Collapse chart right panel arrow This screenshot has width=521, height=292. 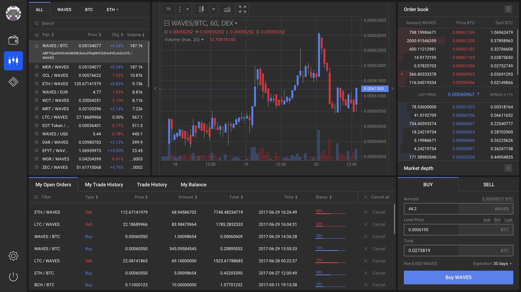click(x=392, y=88)
